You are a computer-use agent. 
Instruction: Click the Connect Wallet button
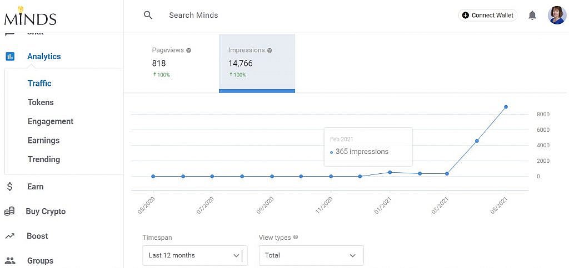click(x=488, y=15)
